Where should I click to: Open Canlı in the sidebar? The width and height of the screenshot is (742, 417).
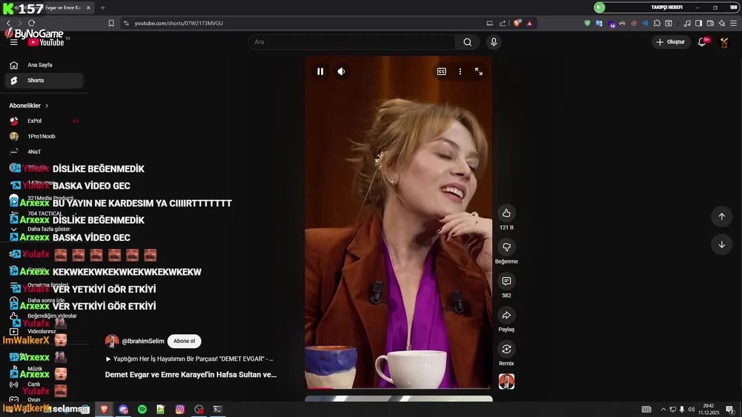(x=44, y=384)
